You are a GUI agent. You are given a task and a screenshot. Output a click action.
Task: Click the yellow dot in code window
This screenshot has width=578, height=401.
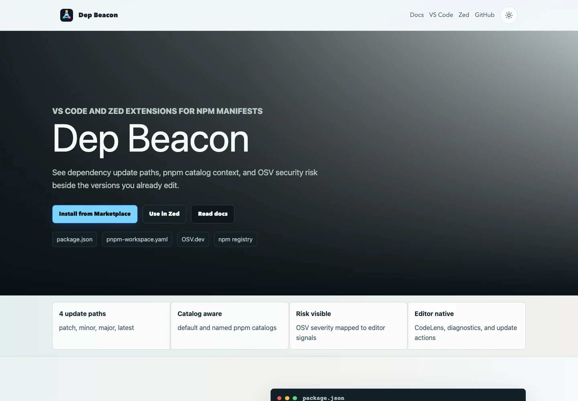287,398
